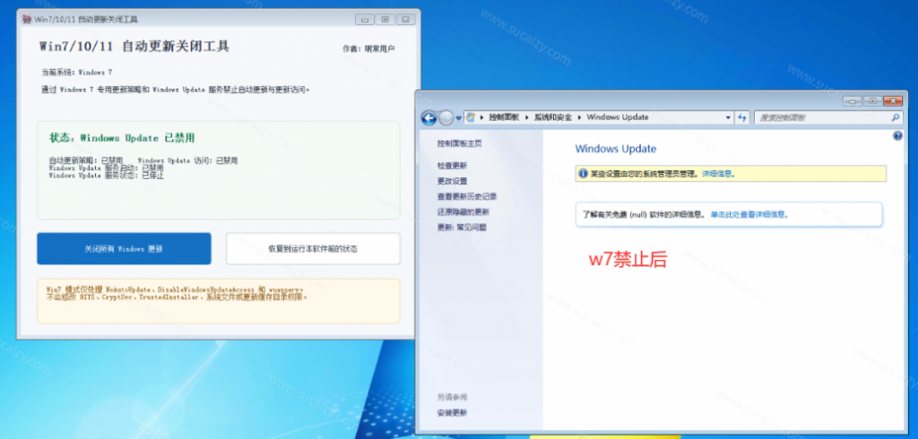Minimize the Windows Update window
Image resolution: width=918 pixels, height=439 pixels.
(x=853, y=100)
